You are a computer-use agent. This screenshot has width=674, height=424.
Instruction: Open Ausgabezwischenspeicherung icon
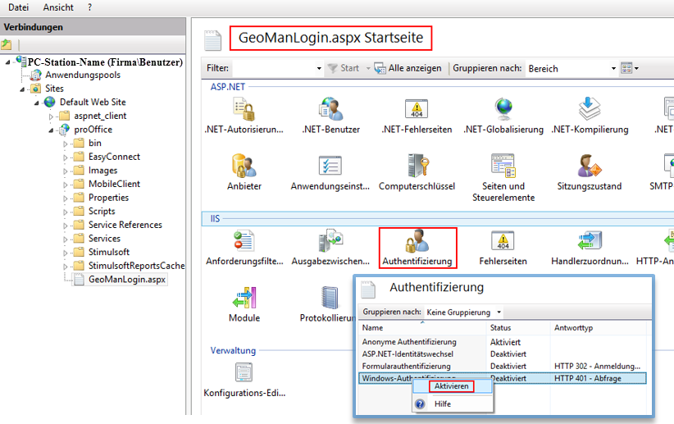tap(330, 241)
